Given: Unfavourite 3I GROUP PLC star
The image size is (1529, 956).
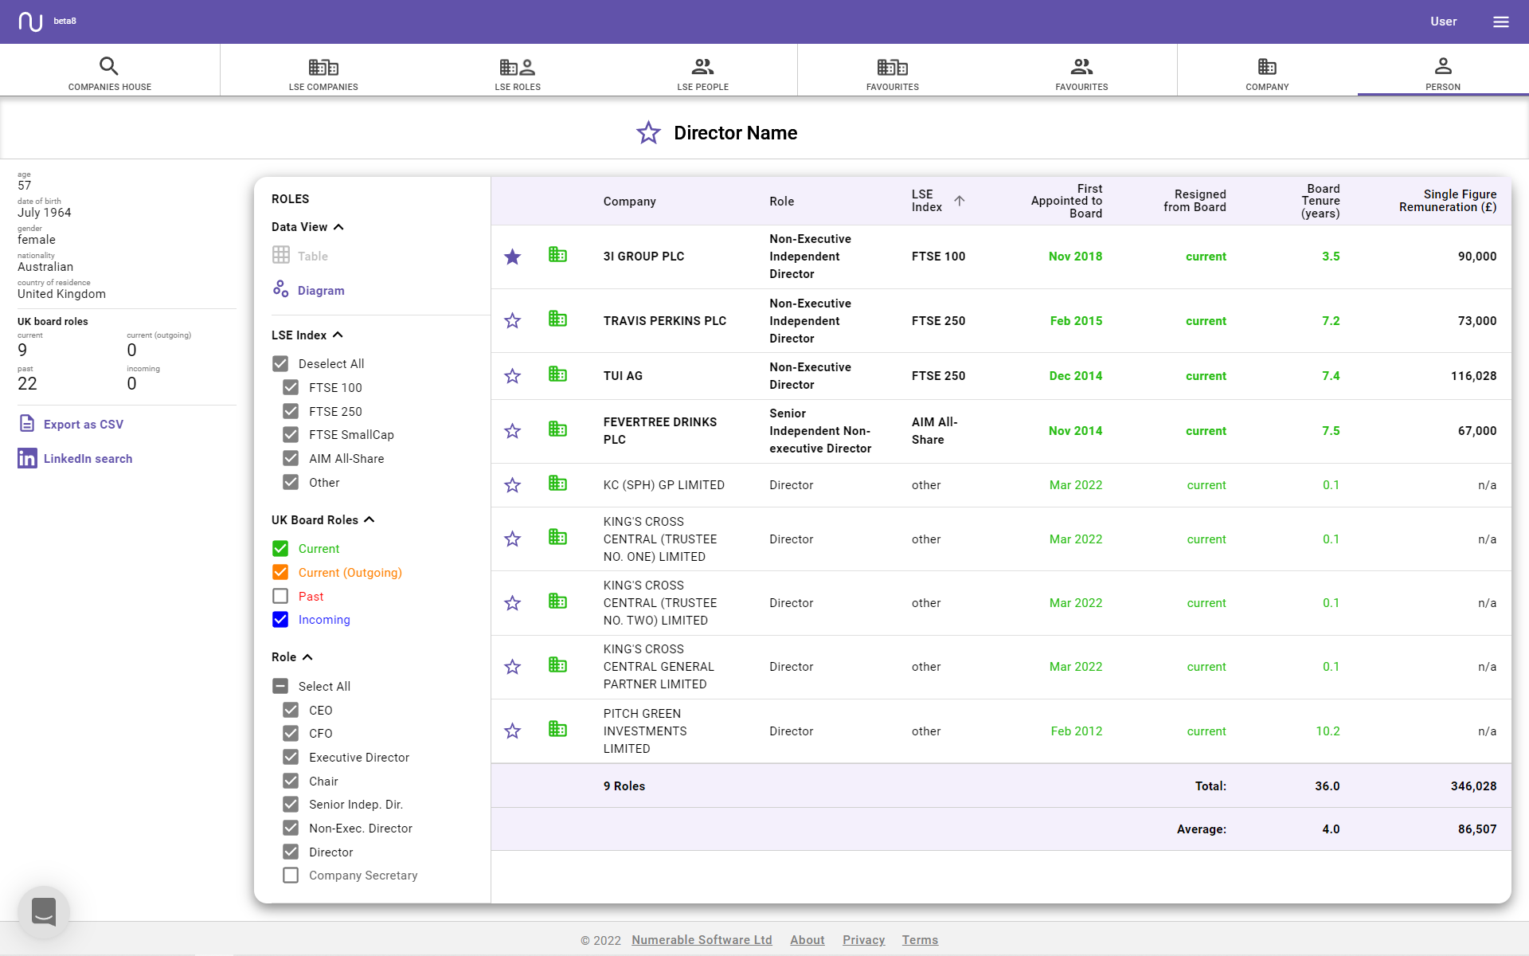Looking at the screenshot, I should [x=512, y=257].
